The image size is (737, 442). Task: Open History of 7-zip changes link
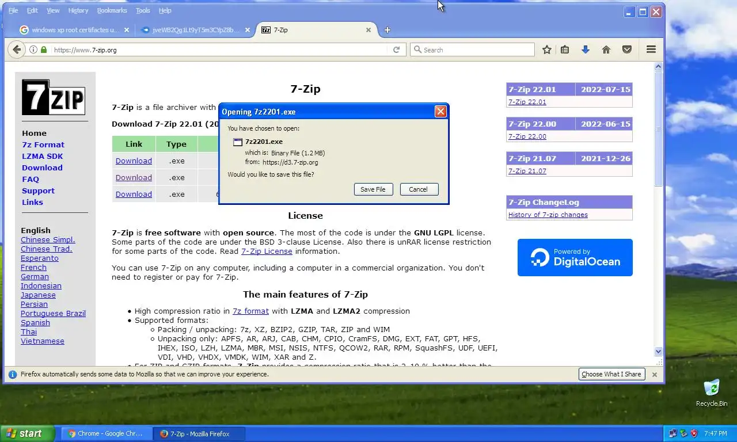548,215
